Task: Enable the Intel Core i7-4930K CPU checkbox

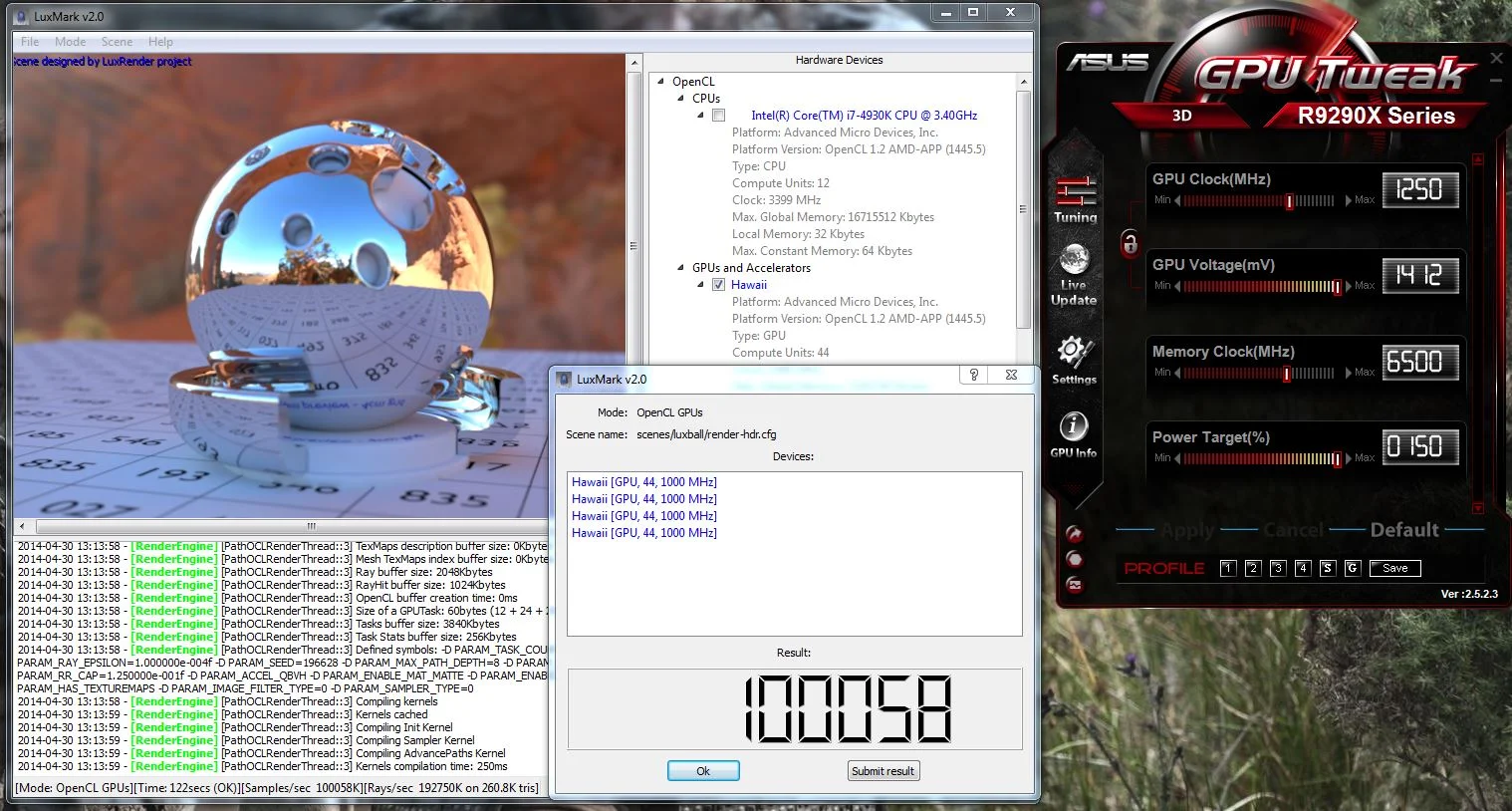Action: point(718,116)
